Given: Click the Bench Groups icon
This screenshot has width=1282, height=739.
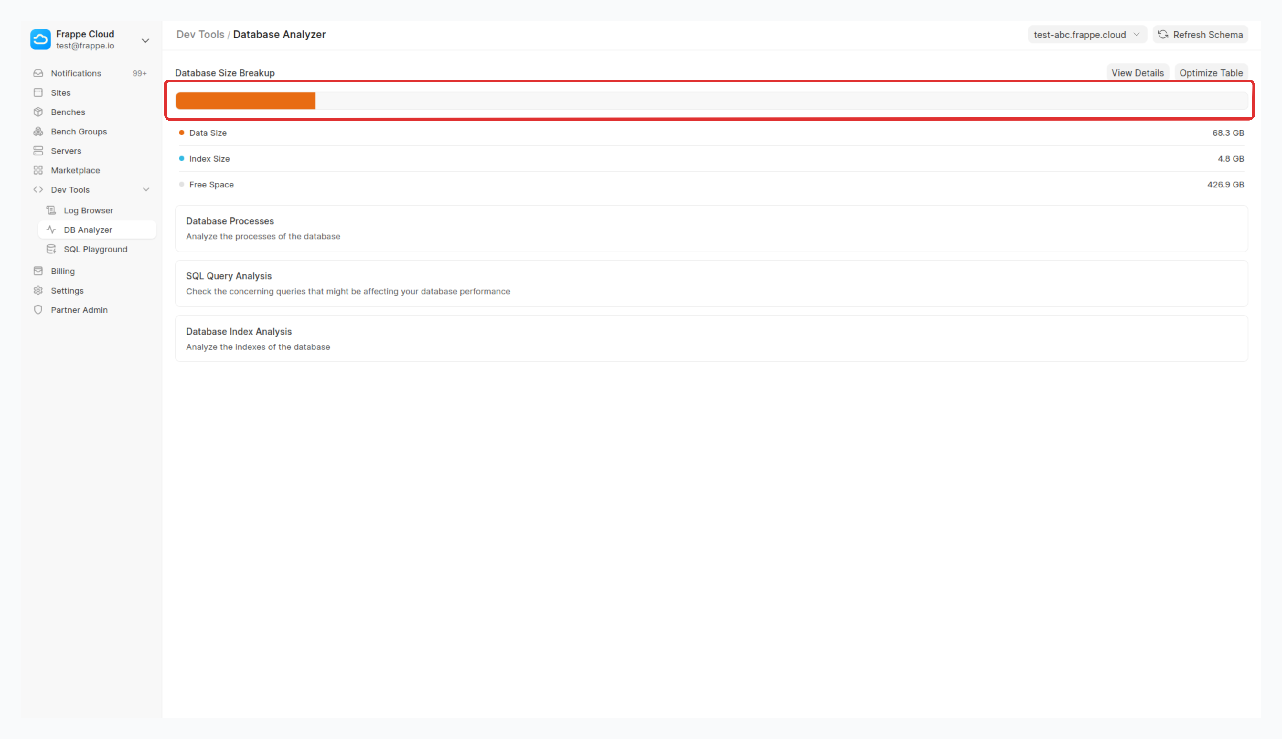Looking at the screenshot, I should click(38, 132).
